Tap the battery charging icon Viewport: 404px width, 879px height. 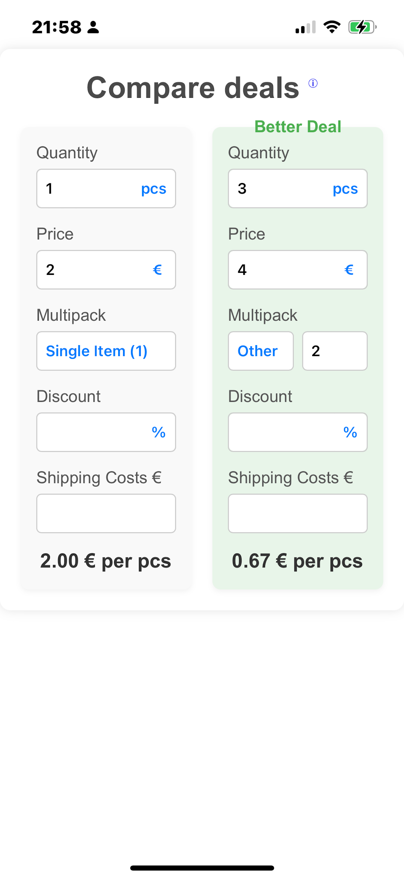pos(362,27)
